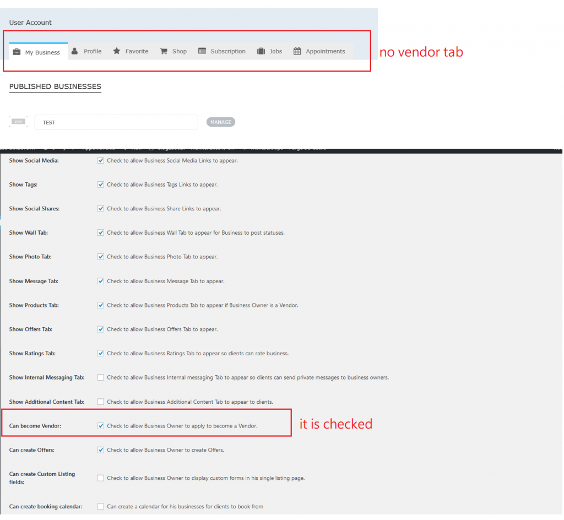
Task: Click the TEST business name field
Action: click(x=116, y=122)
